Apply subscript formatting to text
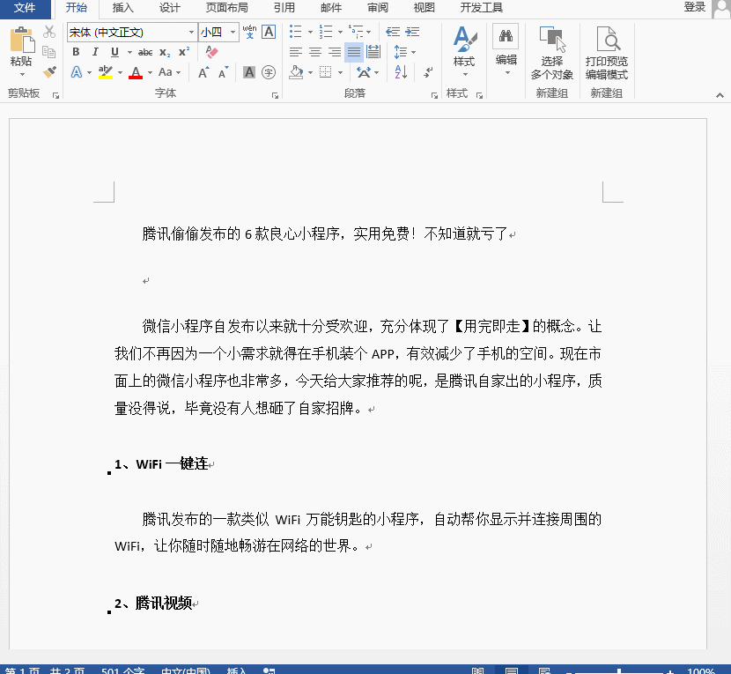731x674 pixels. [x=164, y=51]
